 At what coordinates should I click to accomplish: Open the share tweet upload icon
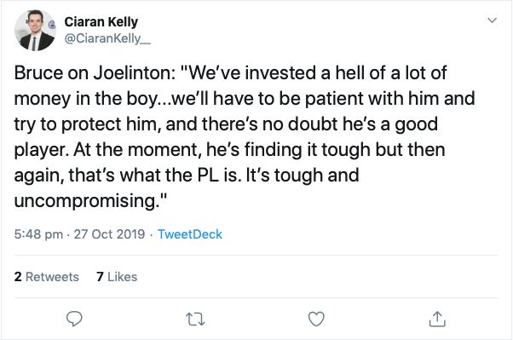437,319
